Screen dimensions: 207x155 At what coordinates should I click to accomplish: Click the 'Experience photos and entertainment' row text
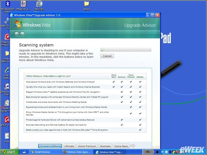coord(67,107)
